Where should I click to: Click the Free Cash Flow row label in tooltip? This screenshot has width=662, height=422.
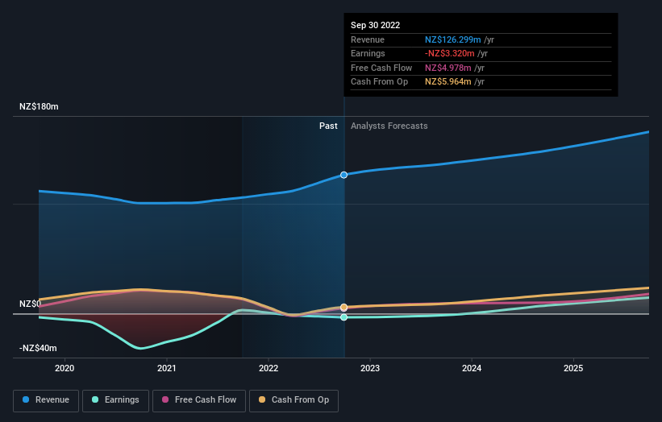(x=381, y=68)
